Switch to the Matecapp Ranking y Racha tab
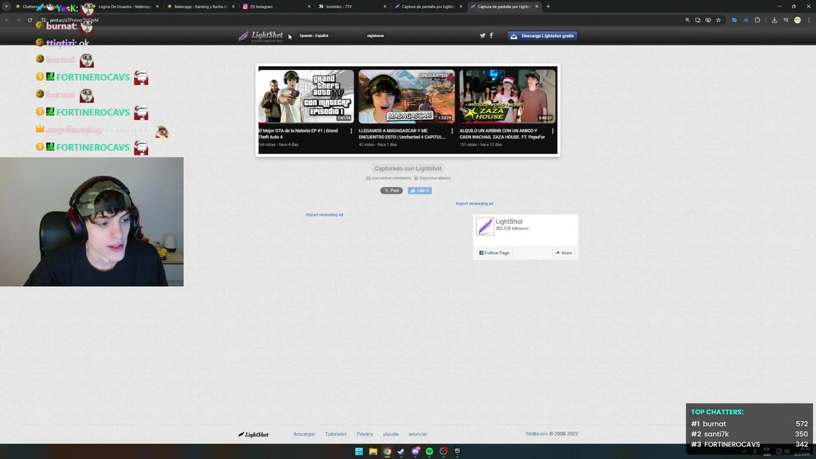This screenshot has width=816, height=459. point(200,6)
